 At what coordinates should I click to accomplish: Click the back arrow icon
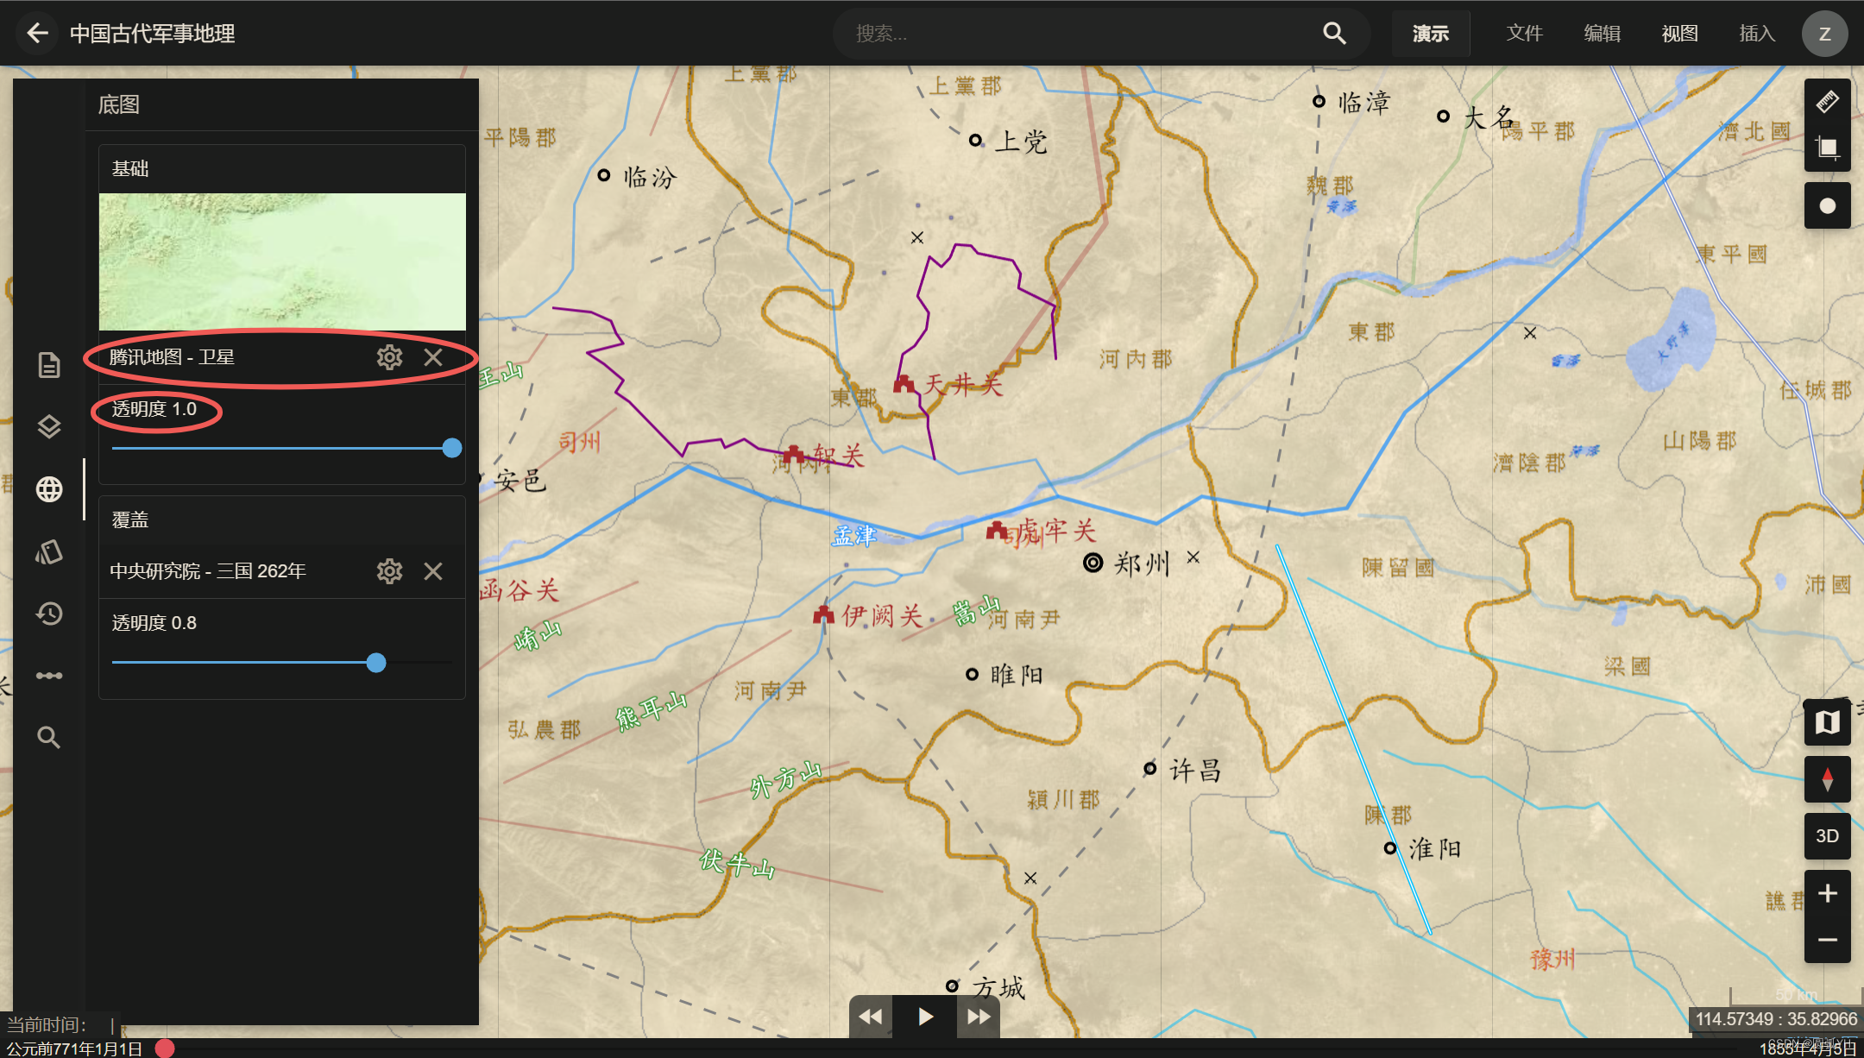click(37, 34)
